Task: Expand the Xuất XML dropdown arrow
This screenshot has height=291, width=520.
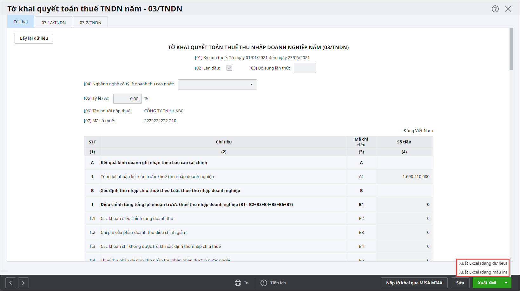Action: pyautogui.click(x=506, y=283)
